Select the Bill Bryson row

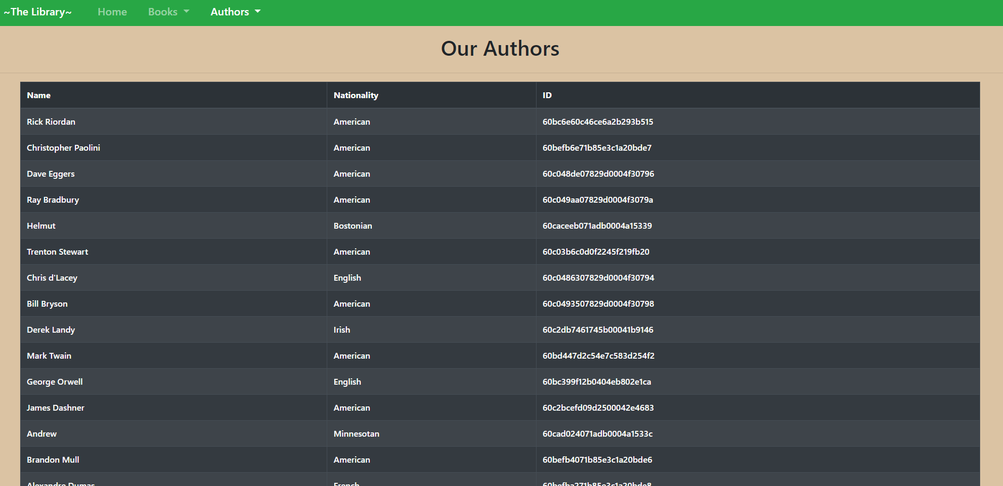[x=47, y=303]
